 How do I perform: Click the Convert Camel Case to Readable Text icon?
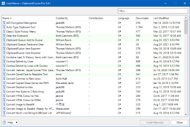point(4,74)
